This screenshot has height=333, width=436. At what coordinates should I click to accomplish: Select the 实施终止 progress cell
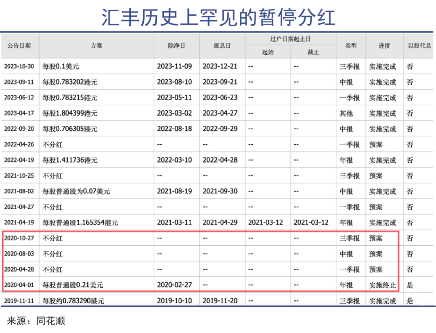[x=382, y=285]
